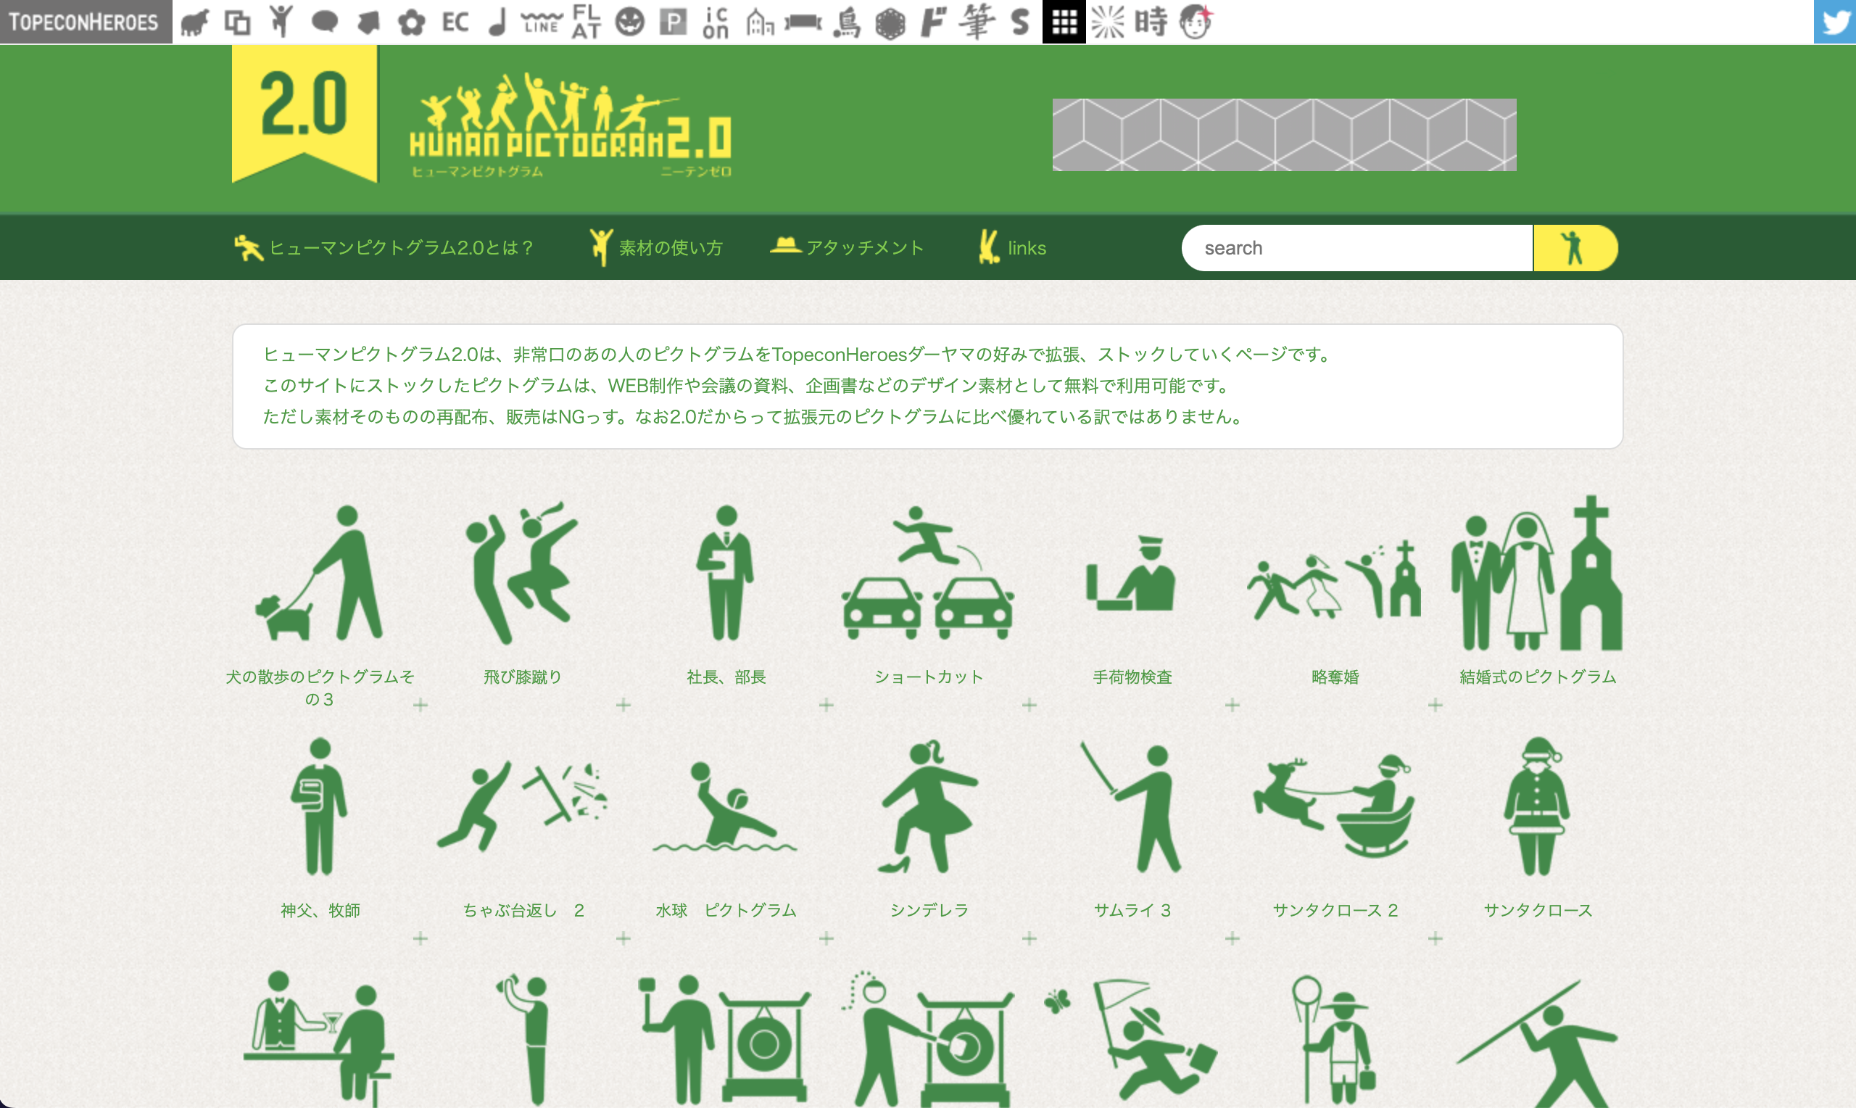Expand plus sign under ショートカット pictogram

tap(1029, 705)
